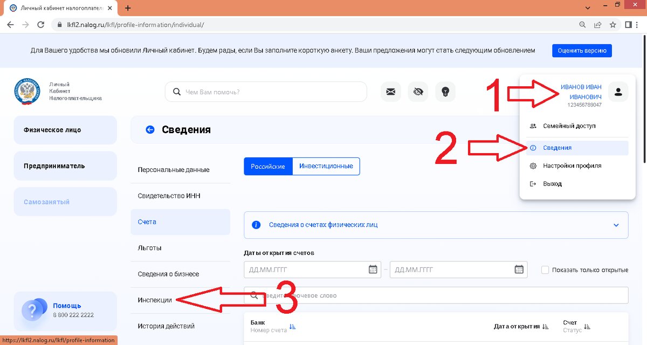Select the Счета section
The width and height of the screenshot is (647, 345).
click(180, 222)
